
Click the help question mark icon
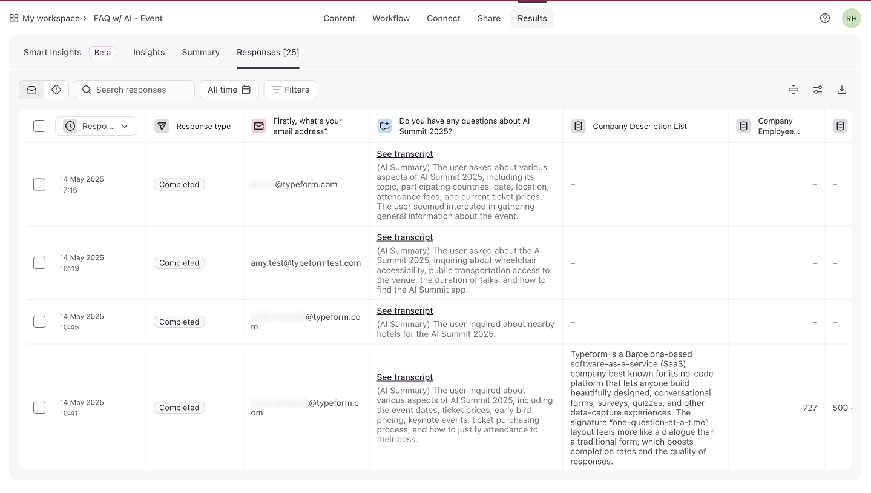(824, 18)
